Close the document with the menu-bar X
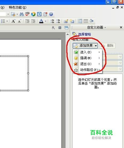124x148 pixels. pyautogui.click(x=122, y=7)
